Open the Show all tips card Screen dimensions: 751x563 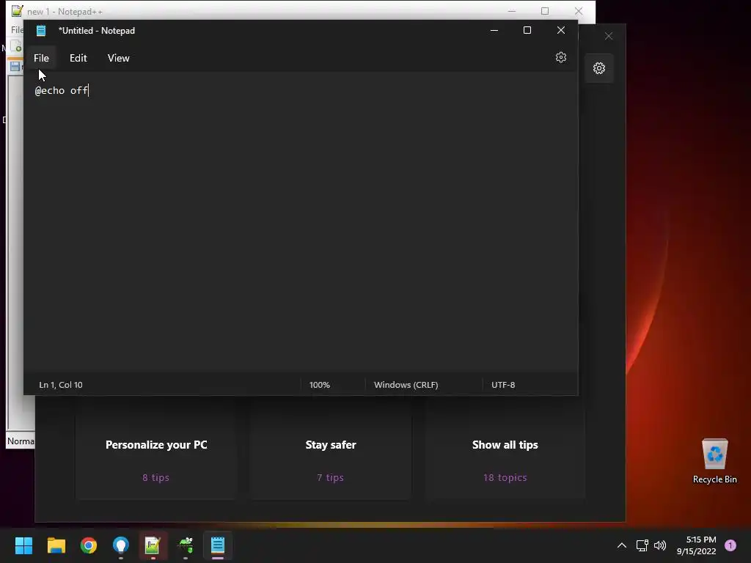(505, 450)
